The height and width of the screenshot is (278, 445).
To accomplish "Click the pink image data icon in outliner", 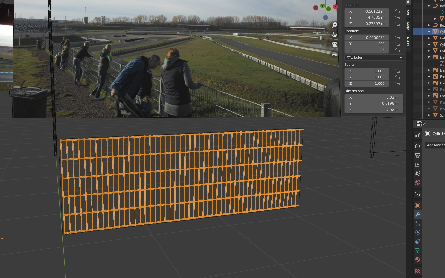I will click(442, 64).
